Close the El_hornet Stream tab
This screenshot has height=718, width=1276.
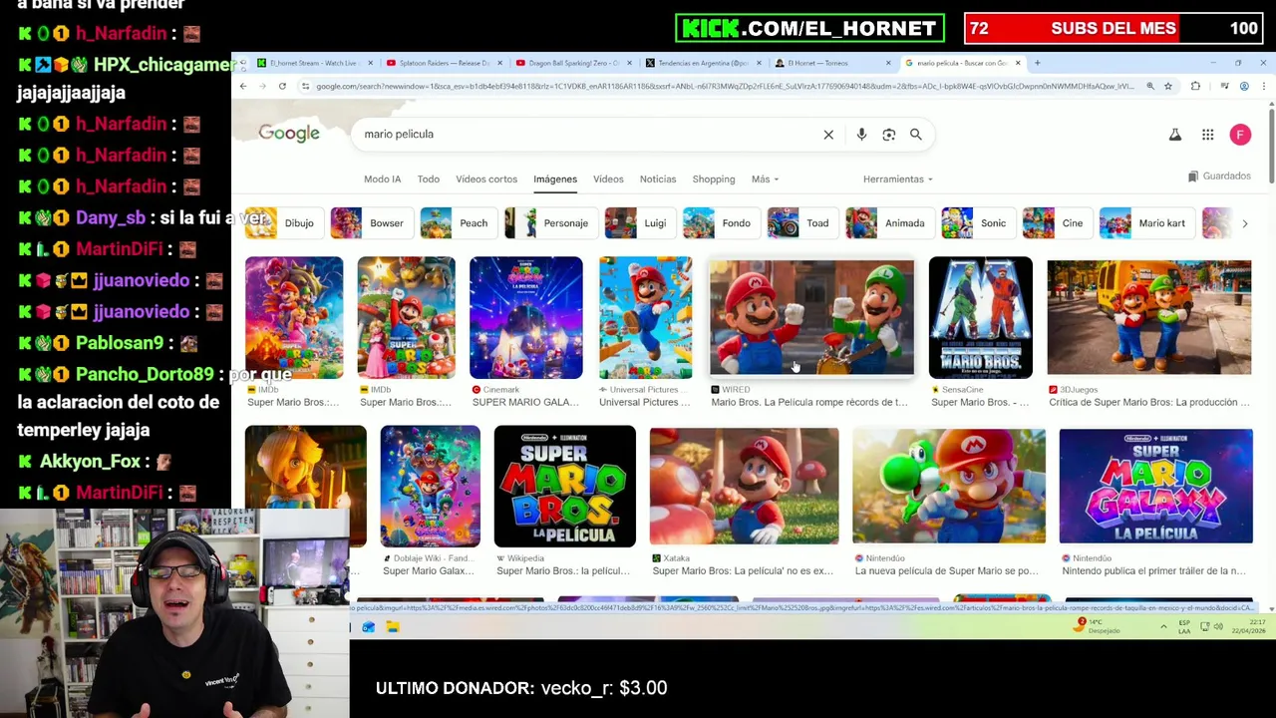pos(371,63)
